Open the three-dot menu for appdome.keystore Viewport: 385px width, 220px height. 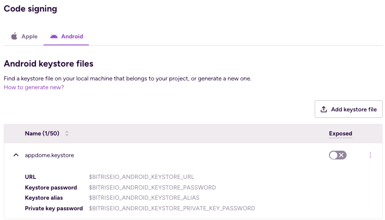coord(370,155)
